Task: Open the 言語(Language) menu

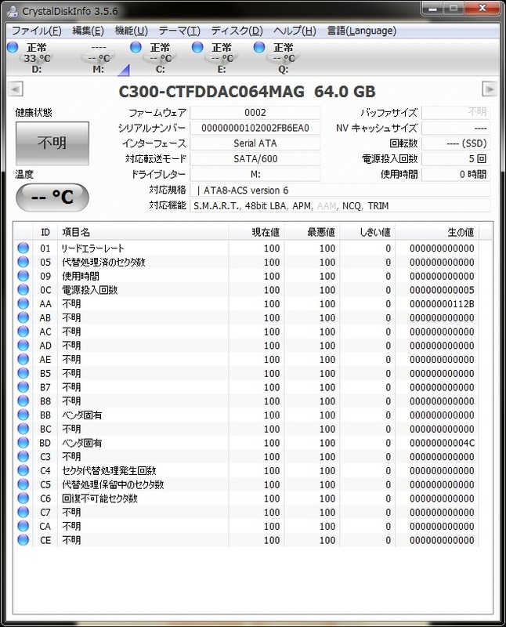Action: pyautogui.click(x=361, y=31)
